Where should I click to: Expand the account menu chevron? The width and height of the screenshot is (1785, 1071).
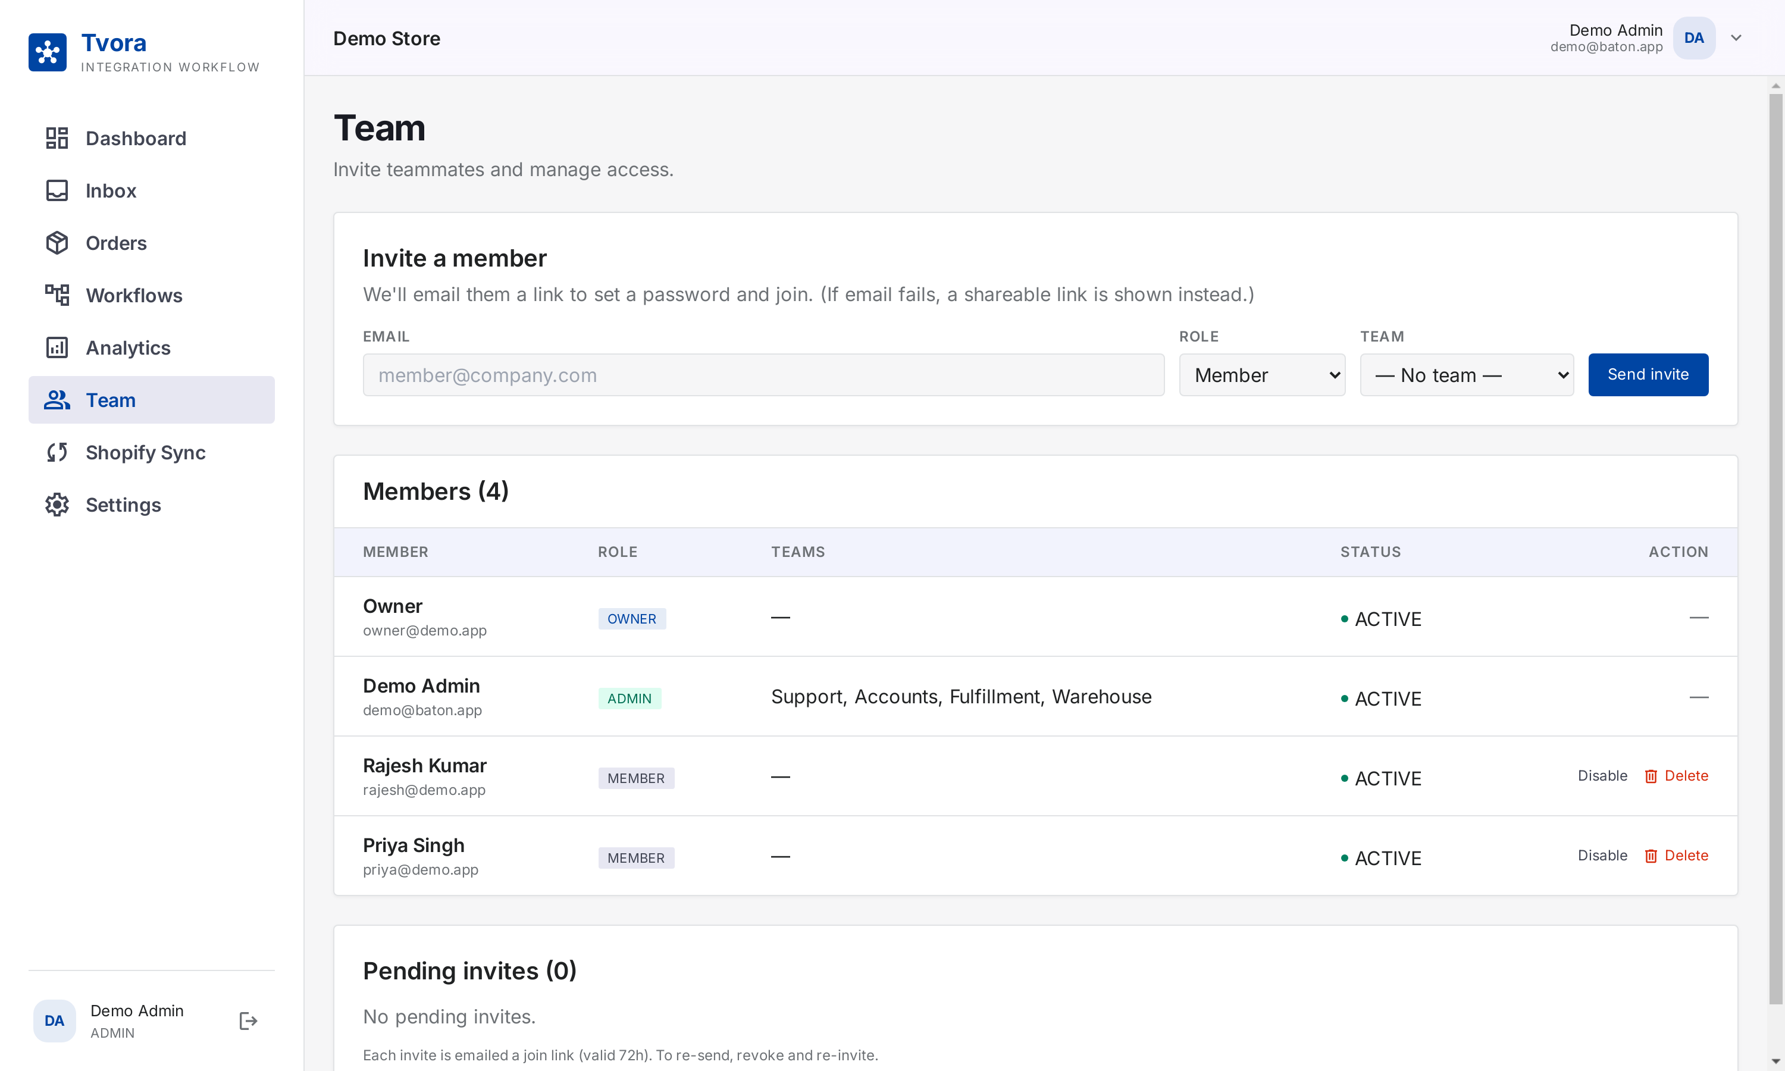1736,38
